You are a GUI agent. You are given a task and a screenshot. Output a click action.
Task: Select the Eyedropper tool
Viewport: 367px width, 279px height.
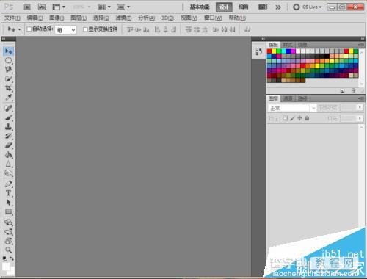pos(9,97)
